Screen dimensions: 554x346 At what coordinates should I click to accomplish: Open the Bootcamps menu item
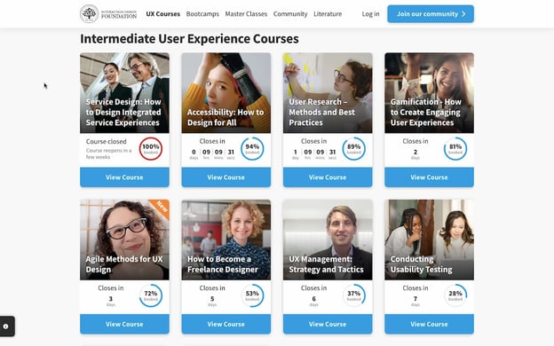point(202,14)
